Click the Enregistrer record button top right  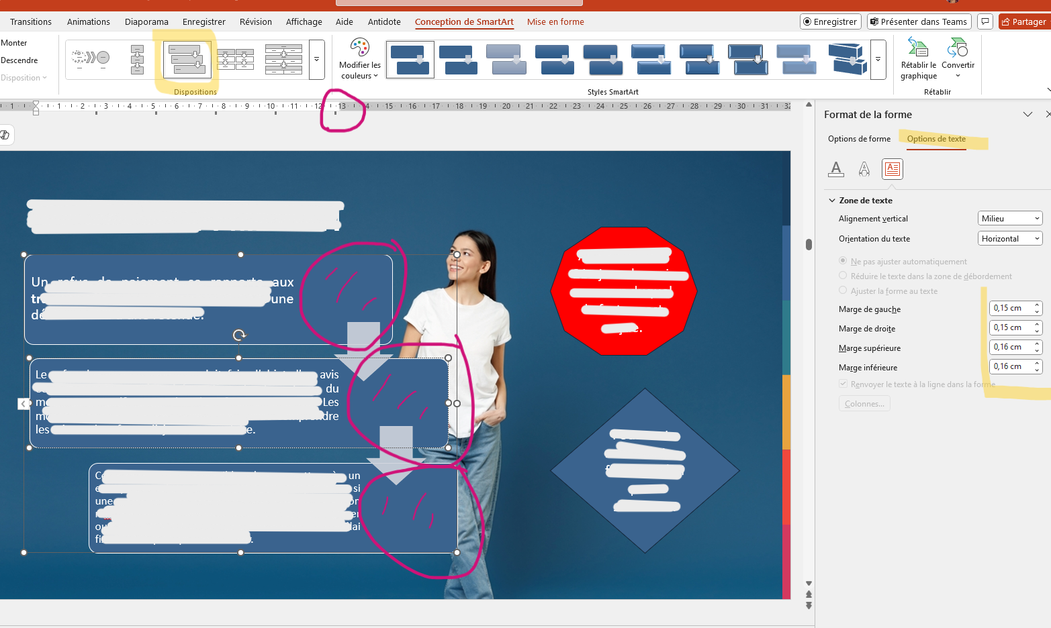click(830, 21)
